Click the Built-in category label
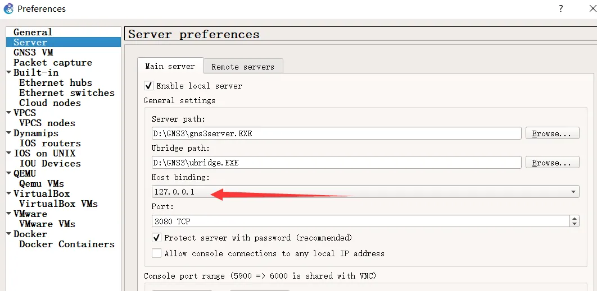597x291 pixels. click(36, 72)
